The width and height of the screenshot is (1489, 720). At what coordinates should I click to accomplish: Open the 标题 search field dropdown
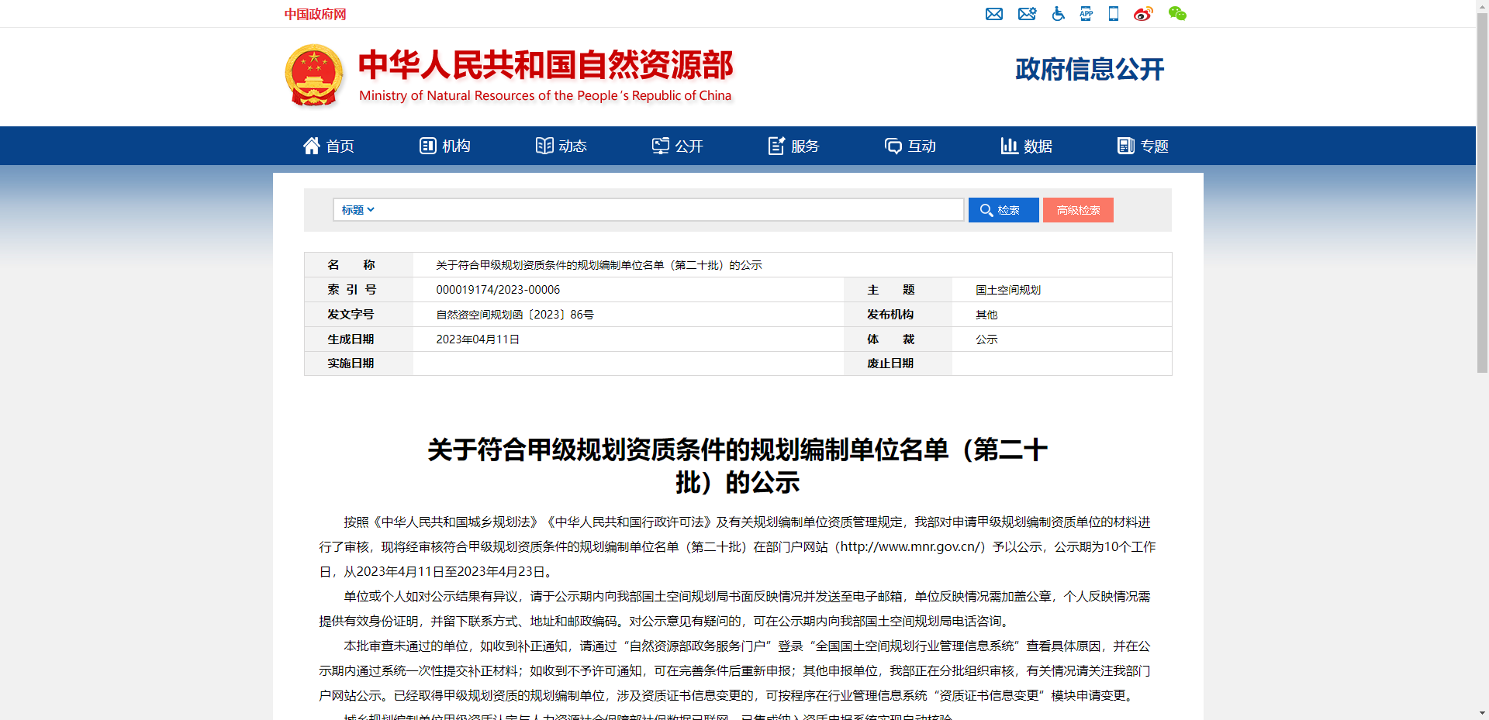click(x=357, y=209)
